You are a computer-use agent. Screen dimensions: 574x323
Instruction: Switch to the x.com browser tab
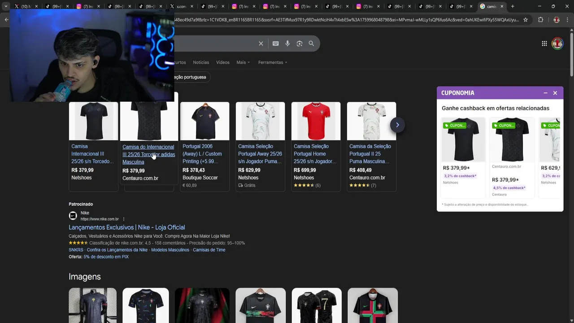180,6
